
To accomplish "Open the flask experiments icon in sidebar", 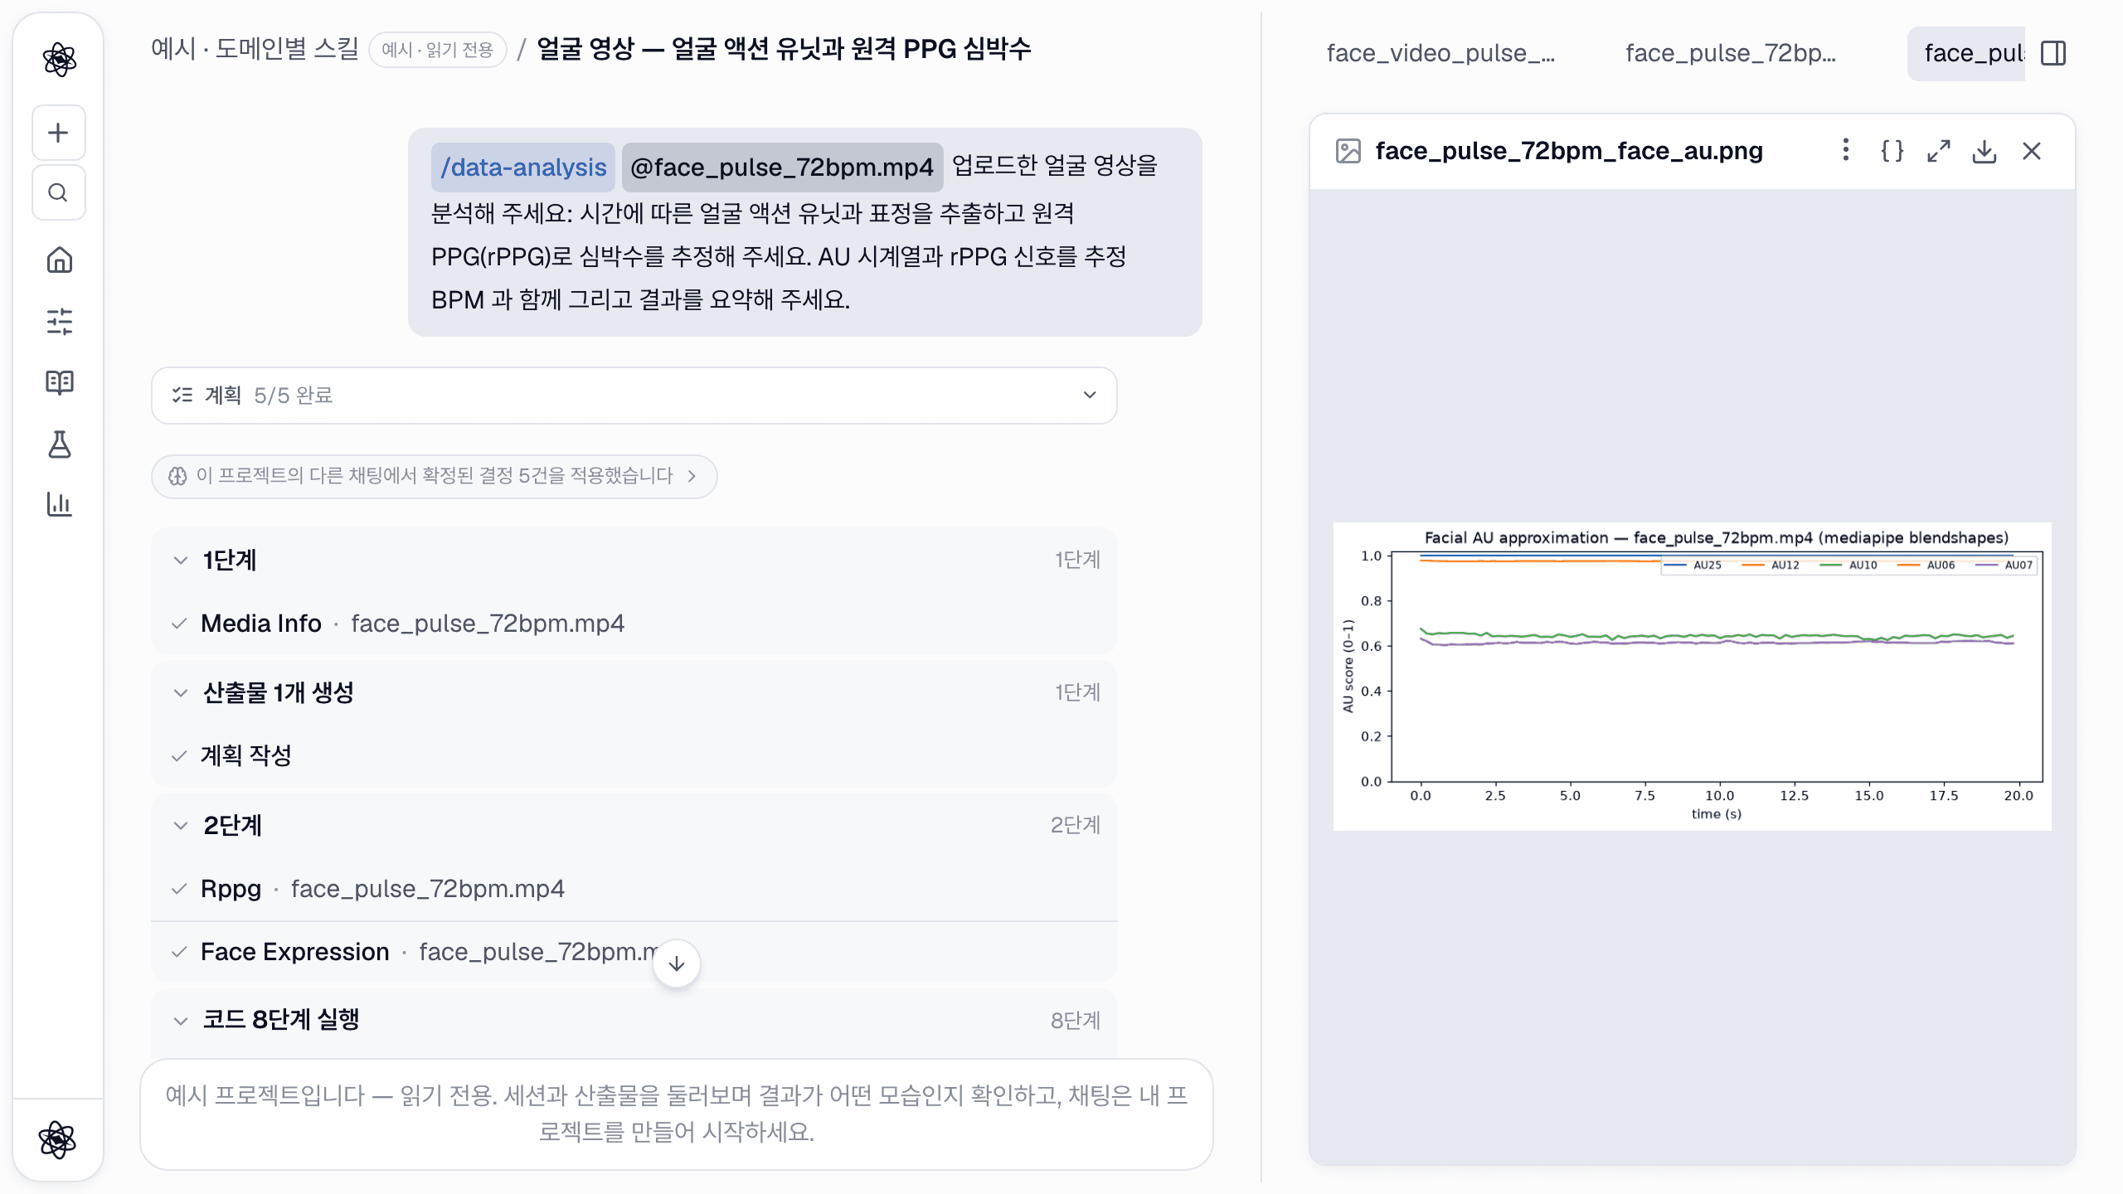I will click(59, 444).
